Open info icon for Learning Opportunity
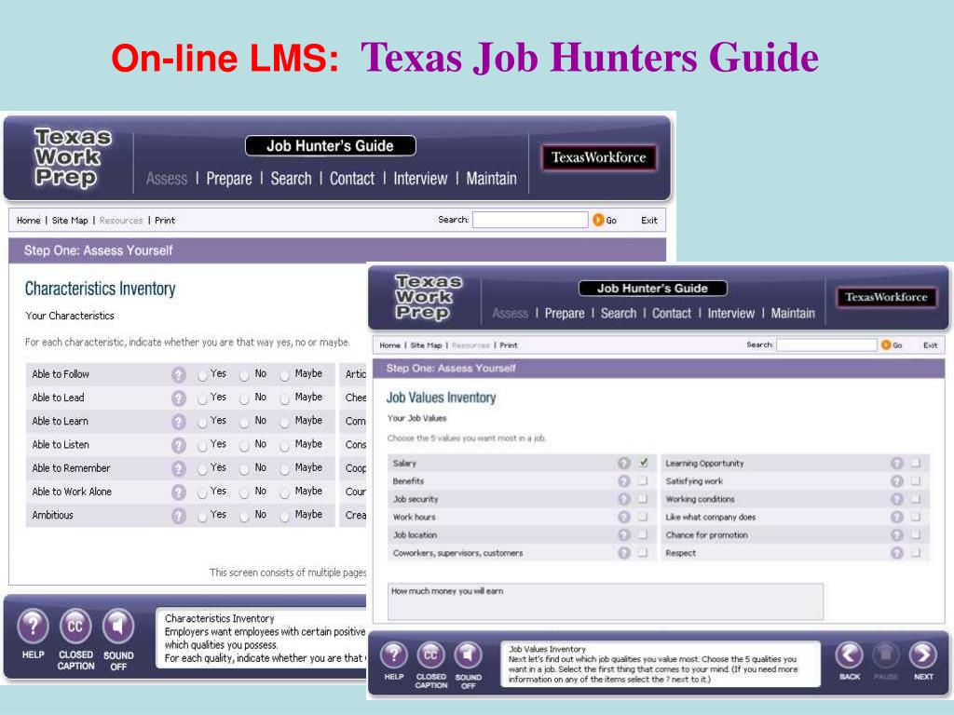The image size is (954, 715). (897, 464)
